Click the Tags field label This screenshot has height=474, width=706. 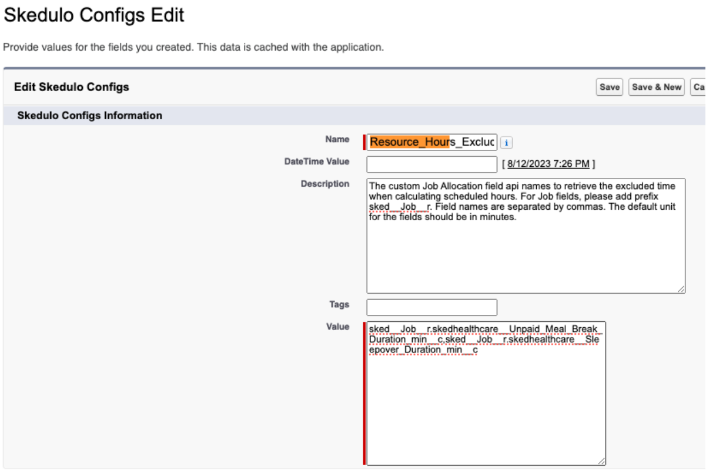click(339, 305)
